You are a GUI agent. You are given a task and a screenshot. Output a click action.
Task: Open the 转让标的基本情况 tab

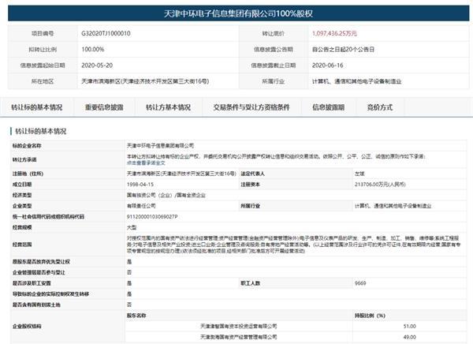click(x=37, y=107)
